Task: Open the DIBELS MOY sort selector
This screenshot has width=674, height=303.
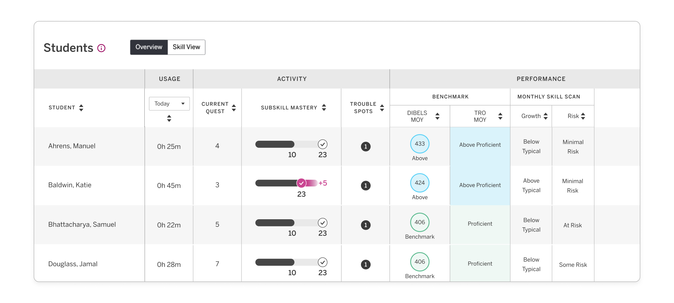Action: (x=437, y=116)
